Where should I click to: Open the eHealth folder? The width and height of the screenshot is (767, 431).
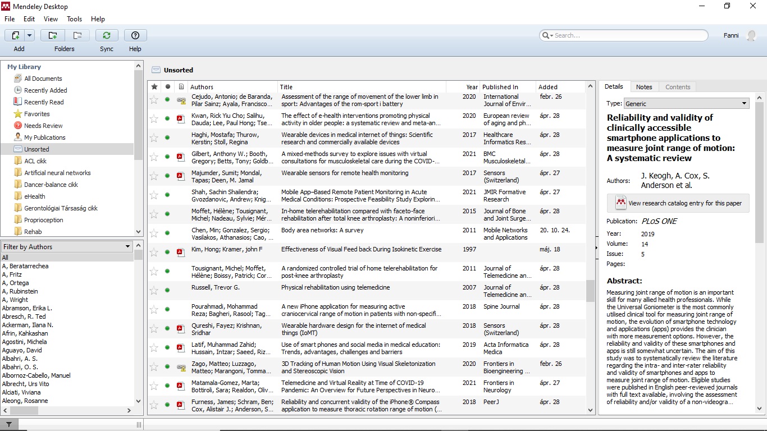34,196
